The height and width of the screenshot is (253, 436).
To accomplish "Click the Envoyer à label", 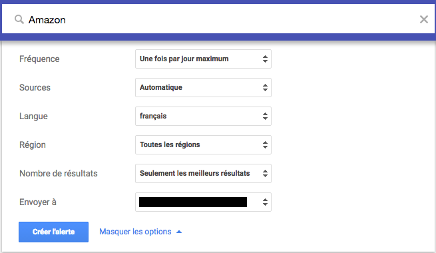I will tap(38, 202).
